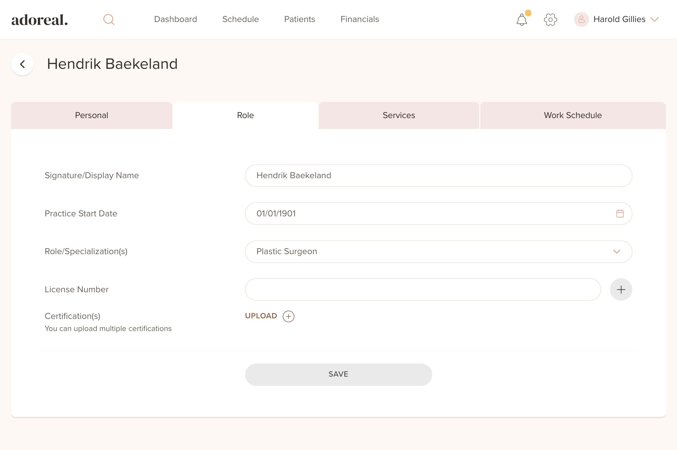Viewport: 677px width, 450px height.
Task: Click the UPLOAD certifications link
Action: pos(261,316)
